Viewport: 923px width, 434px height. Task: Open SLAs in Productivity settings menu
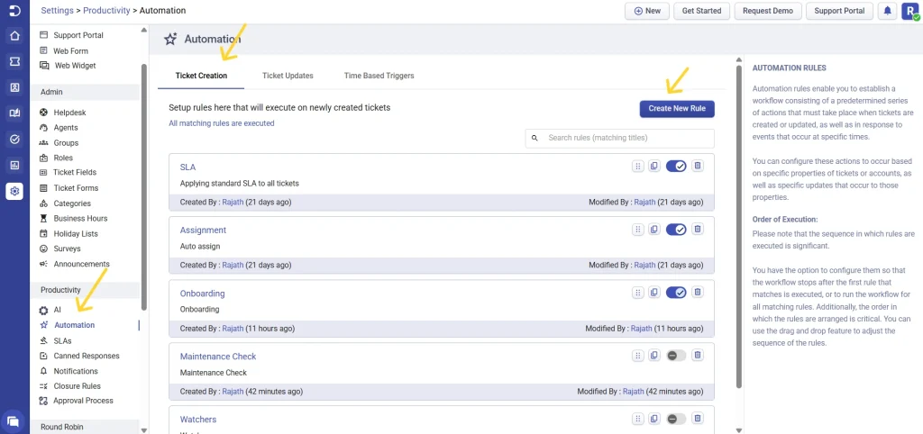point(62,340)
